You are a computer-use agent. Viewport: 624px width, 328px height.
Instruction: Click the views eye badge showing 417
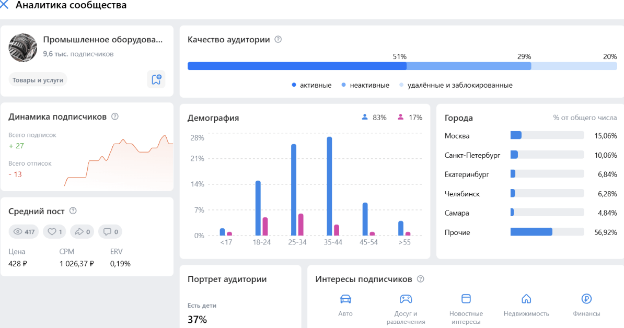click(x=24, y=232)
